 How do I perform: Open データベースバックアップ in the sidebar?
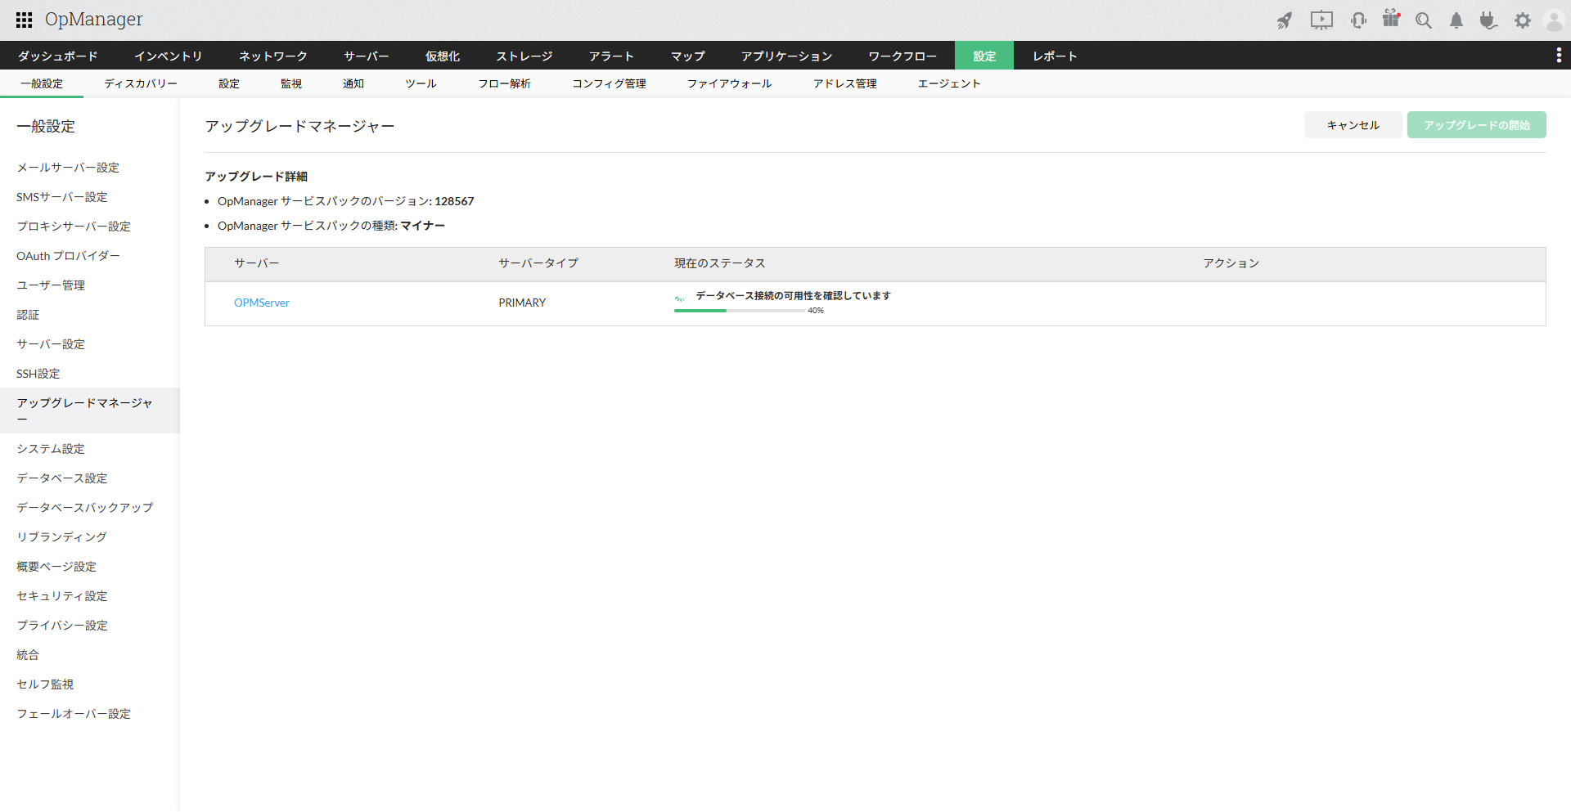(90, 508)
